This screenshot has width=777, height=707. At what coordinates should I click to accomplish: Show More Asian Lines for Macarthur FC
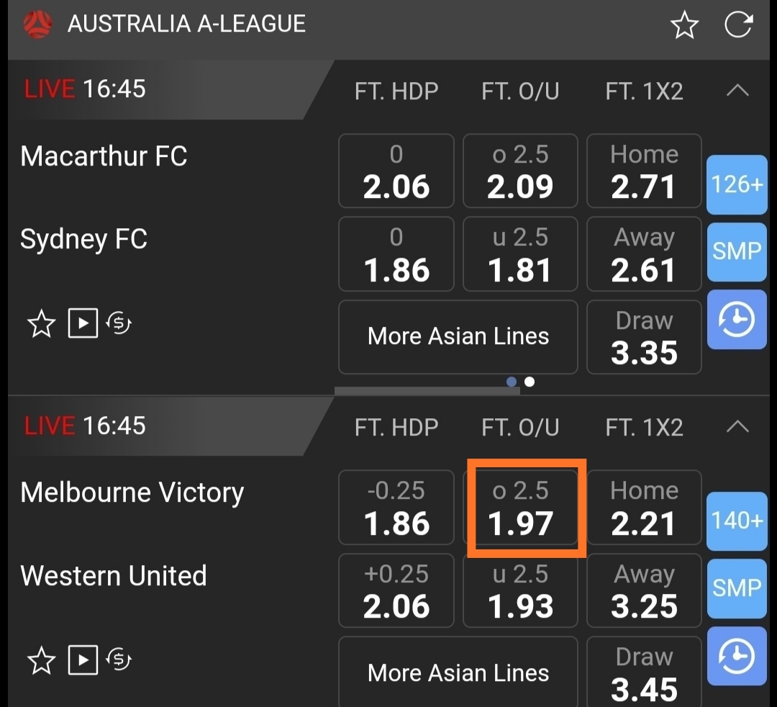pos(458,336)
